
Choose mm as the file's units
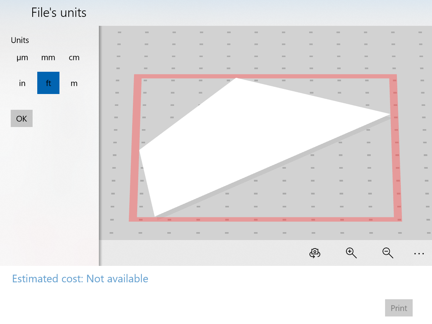[48, 58]
